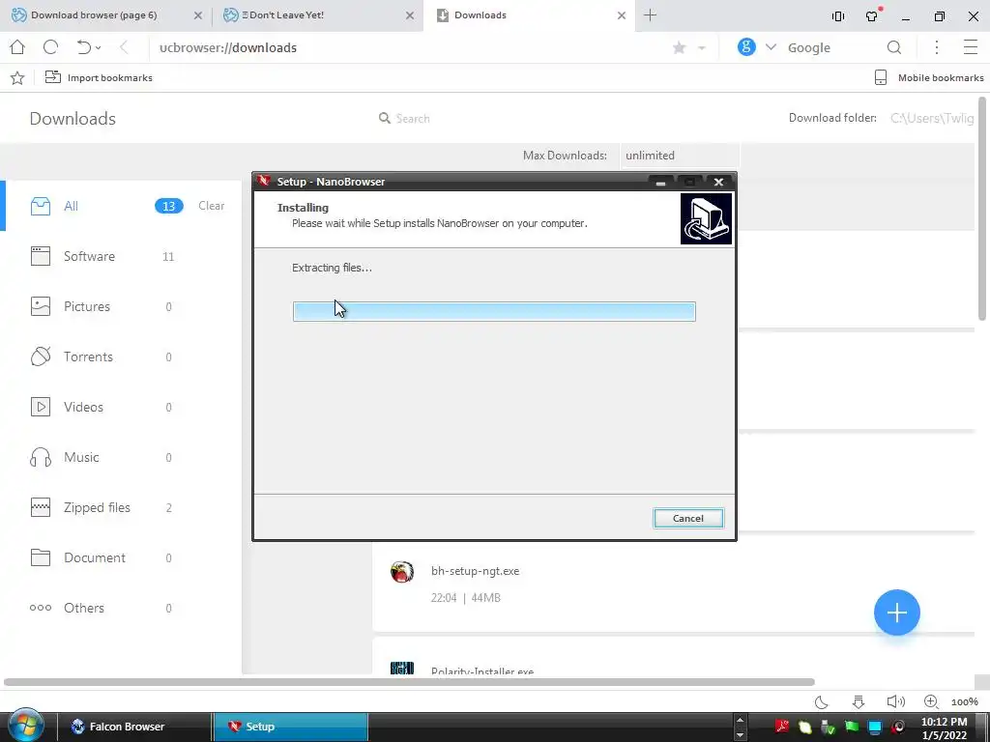Click the 100% zoom level
This screenshot has width=990, height=742.
(964, 701)
